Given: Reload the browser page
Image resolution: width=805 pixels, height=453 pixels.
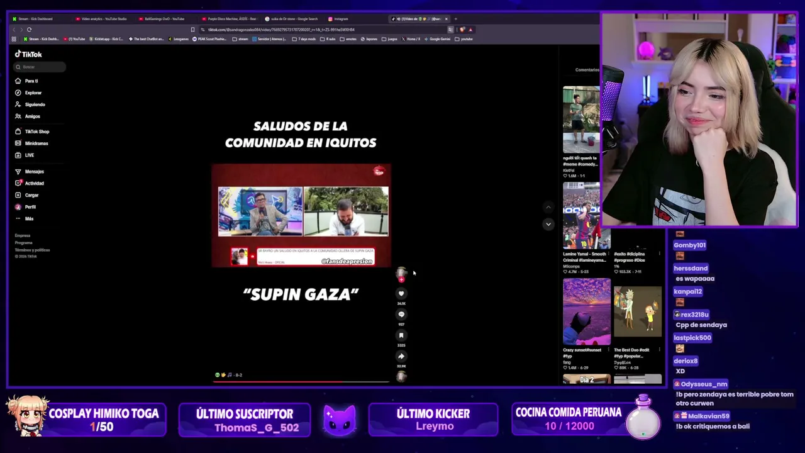Looking at the screenshot, I should 30,30.
